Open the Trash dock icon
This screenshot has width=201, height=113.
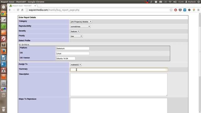click(3, 109)
